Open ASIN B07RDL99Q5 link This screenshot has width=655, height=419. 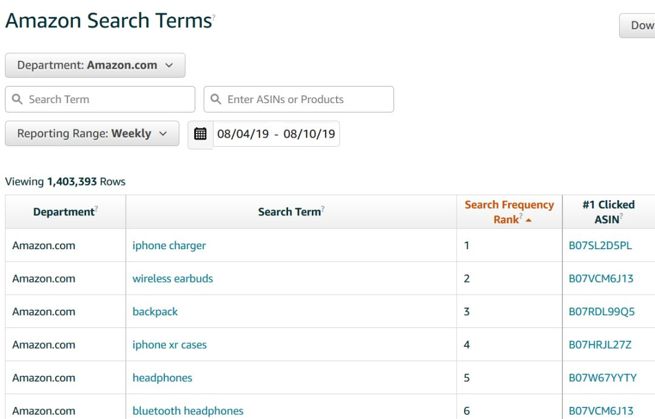click(602, 312)
